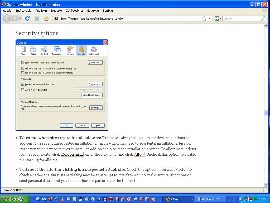The width and height of the screenshot is (270, 203).
Task: Click the URL address field
Action: click(x=131, y=19)
